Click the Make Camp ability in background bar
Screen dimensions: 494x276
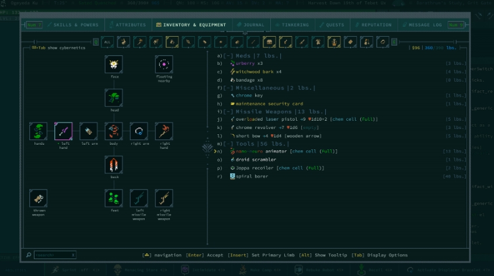pyautogui.click(x=260, y=270)
